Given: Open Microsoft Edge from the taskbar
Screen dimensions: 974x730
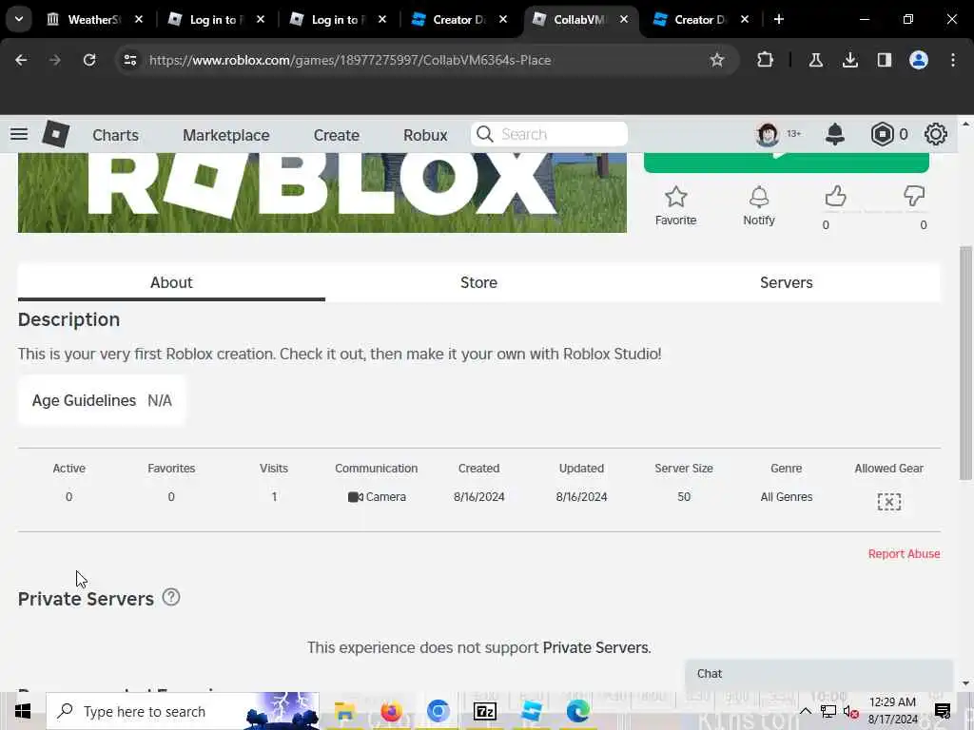Looking at the screenshot, I should click(577, 711).
